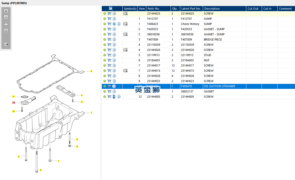Sort by the Description column header
The height and width of the screenshot is (180, 295).
point(224,9)
